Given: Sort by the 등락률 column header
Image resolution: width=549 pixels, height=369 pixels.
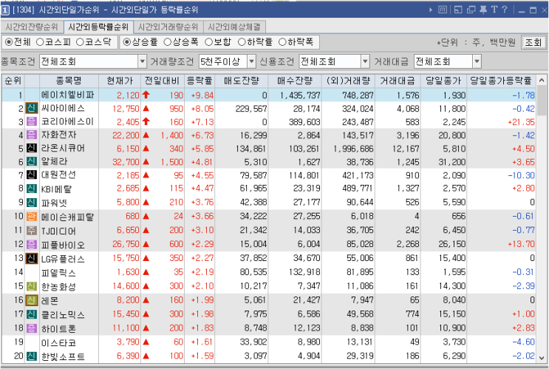Looking at the screenshot, I should click(x=200, y=81).
